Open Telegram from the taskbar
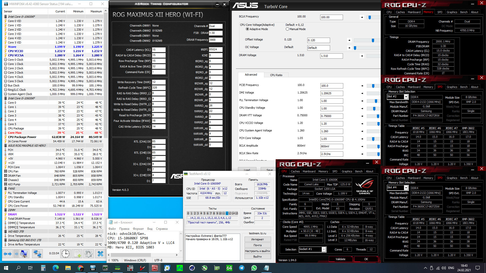Viewport: 486px width, 273px height. pos(242,268)
